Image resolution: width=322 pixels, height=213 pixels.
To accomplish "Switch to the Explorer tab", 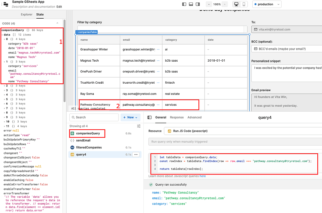I will point(26,15).
